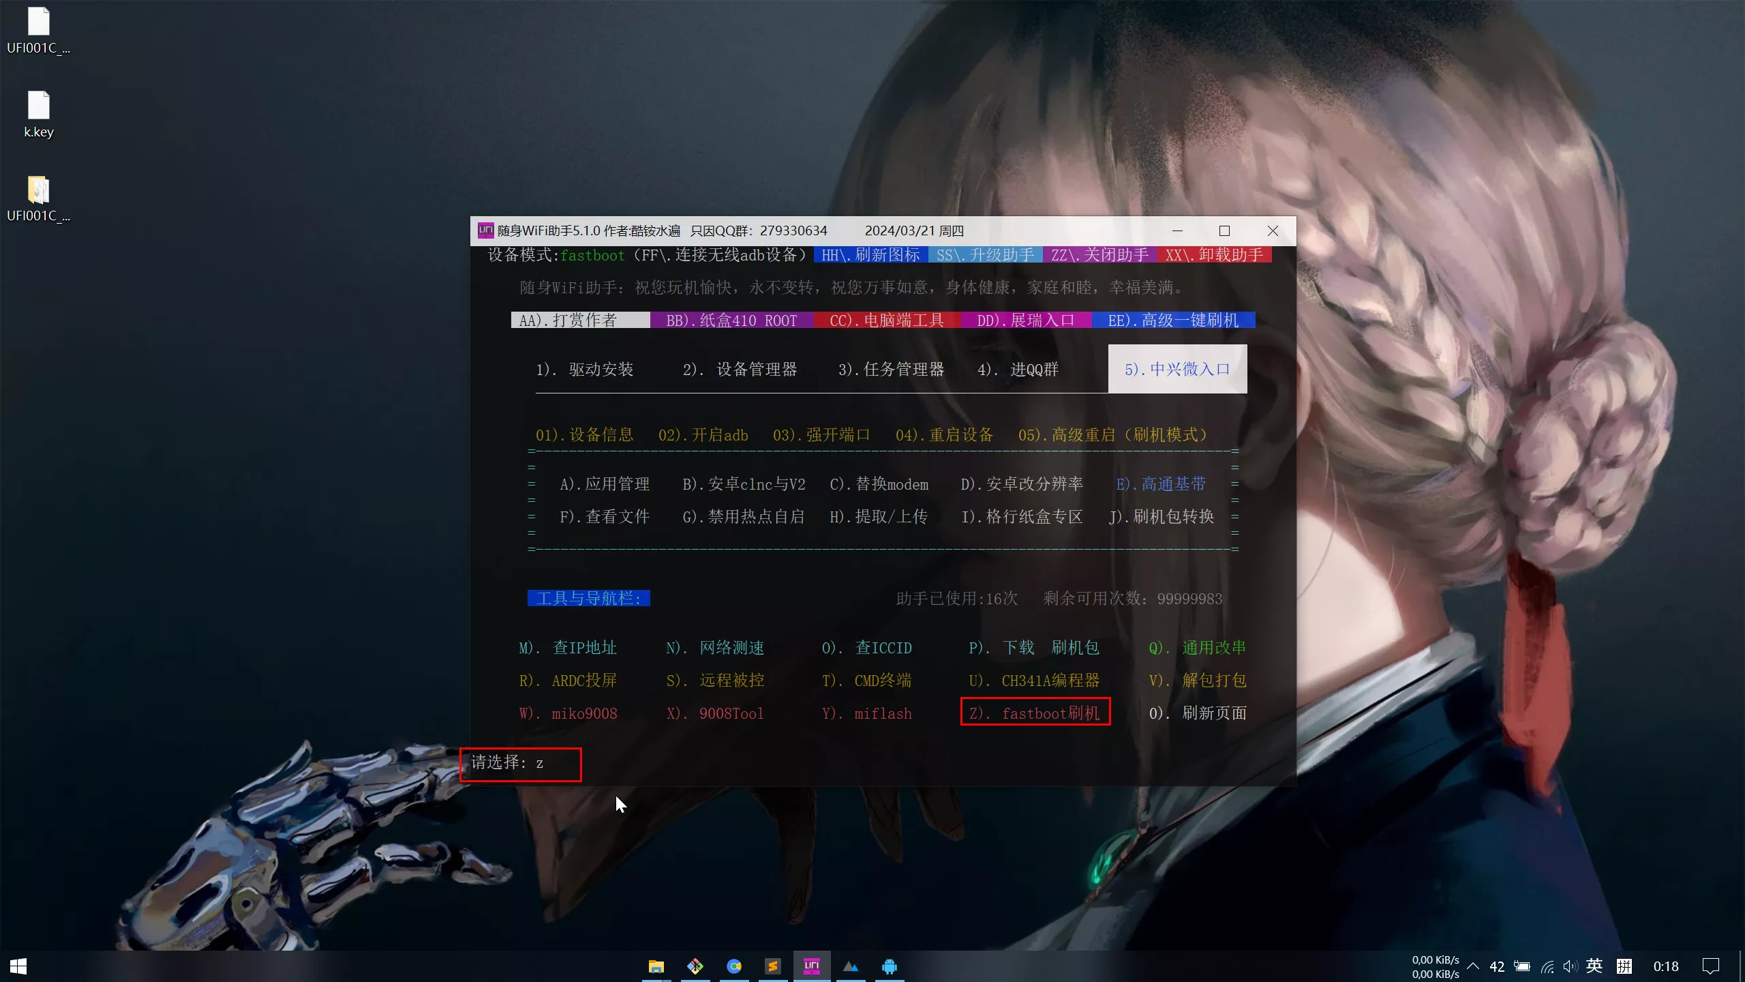The width and height of the screenshot is (1745, 982).
Task: Click 2).设备管理器 menu entry
Action: (740, 370)
